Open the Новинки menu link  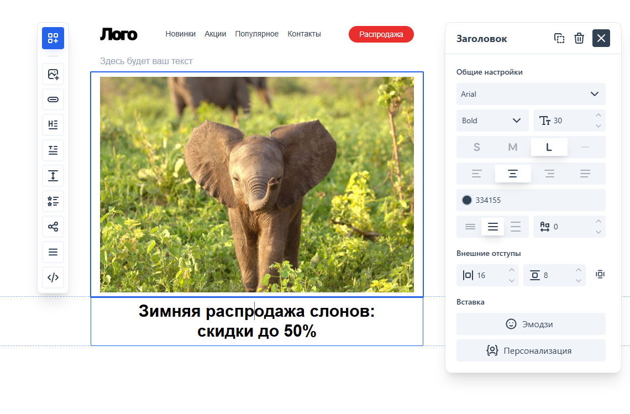point(180,34)
